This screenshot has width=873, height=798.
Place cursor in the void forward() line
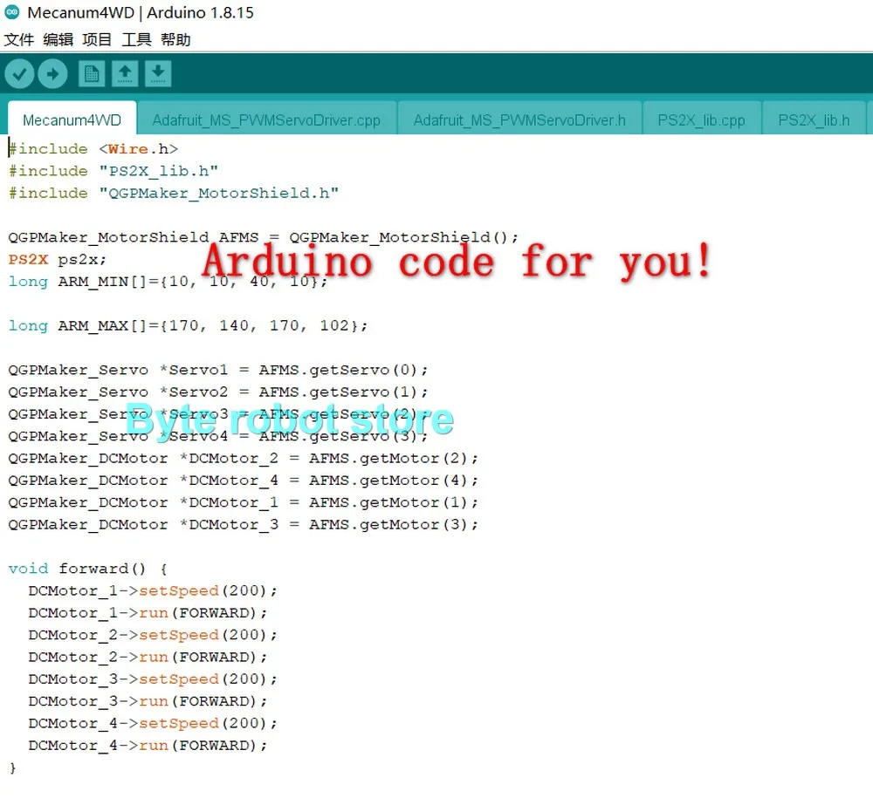click(x=87, y=569)
